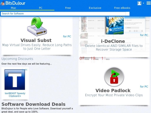Open the Video Padlock lock icon
The height and width of the screenshot is (113, 151).
pyautogui.click(x=114, y=77)
